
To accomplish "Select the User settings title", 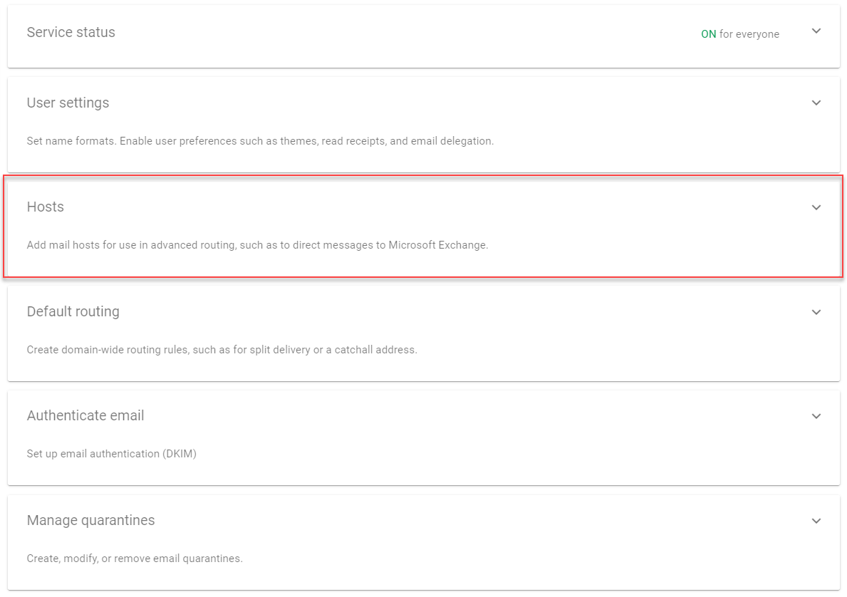I will coord(68,103).
